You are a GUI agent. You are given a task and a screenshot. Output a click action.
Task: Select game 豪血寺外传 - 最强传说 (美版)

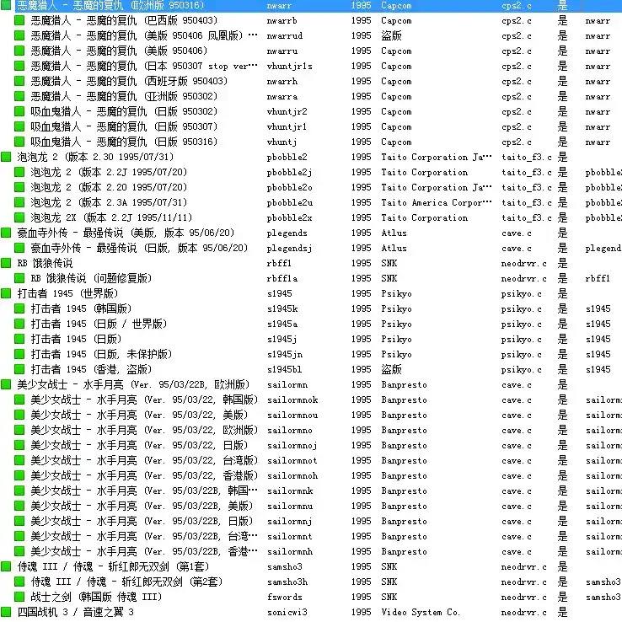coord(126,233)
